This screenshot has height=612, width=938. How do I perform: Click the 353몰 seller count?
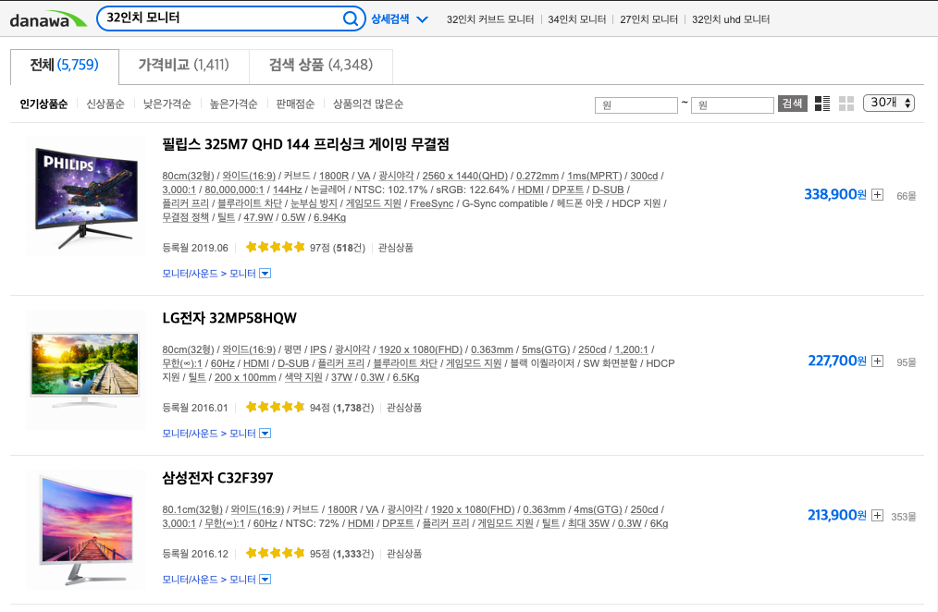904,517
